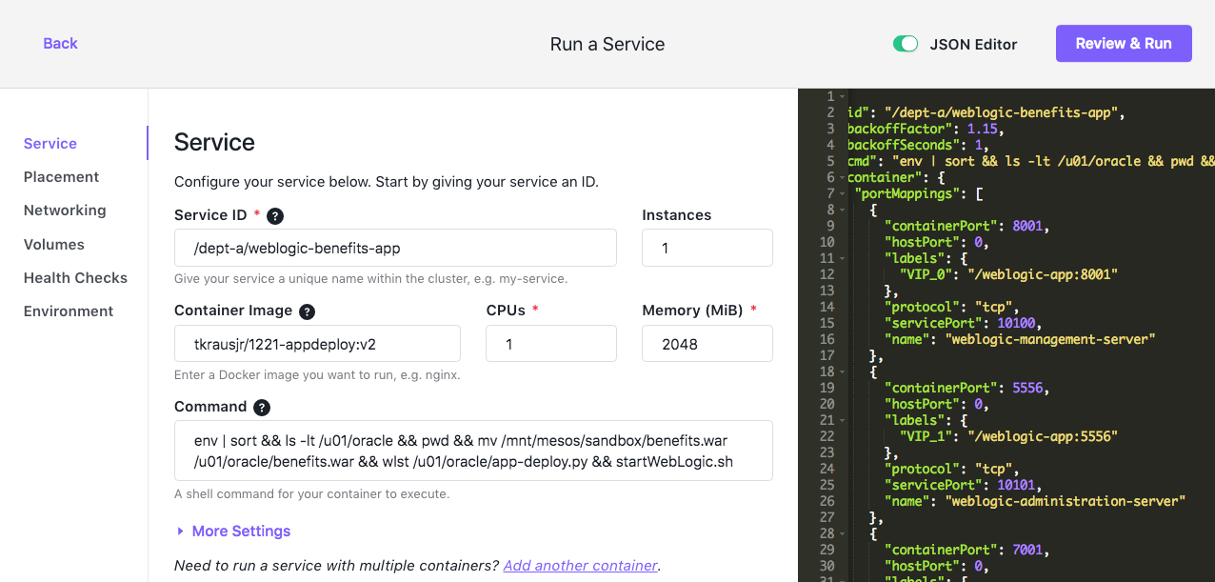The image size is (1215, 582).
Task: Click the Back link
Action: coord(60,44)
